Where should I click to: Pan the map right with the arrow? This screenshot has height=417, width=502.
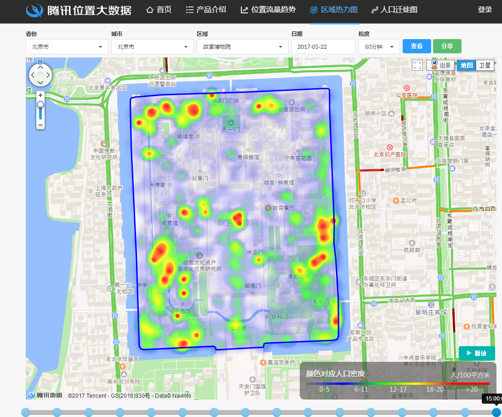48,75
